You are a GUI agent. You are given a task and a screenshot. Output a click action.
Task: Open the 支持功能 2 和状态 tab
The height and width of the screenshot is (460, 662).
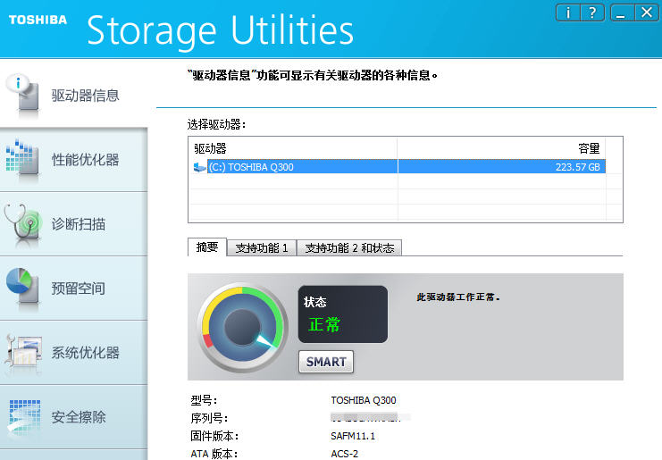pos(349,247)
